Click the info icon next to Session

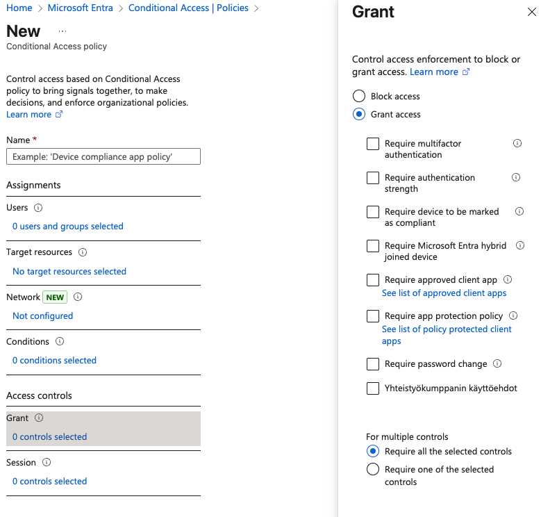coord(47,462)
